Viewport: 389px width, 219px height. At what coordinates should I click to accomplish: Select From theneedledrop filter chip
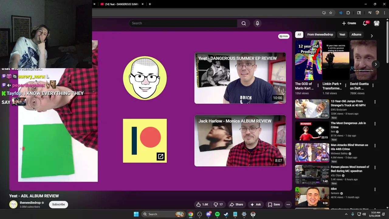pos(320,35)
